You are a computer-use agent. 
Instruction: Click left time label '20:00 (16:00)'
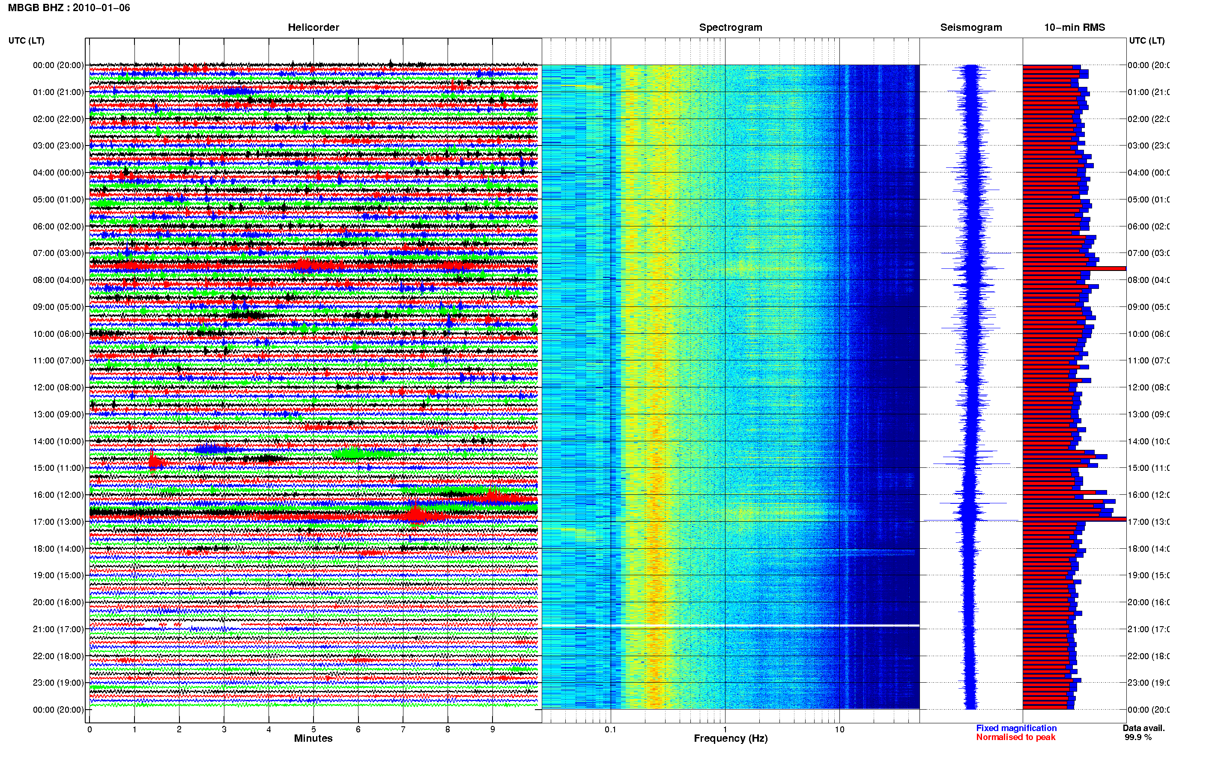pos(58,602)
